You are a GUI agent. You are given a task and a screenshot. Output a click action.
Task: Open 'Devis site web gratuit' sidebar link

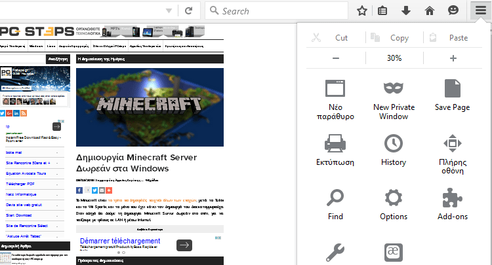(24, 205)
